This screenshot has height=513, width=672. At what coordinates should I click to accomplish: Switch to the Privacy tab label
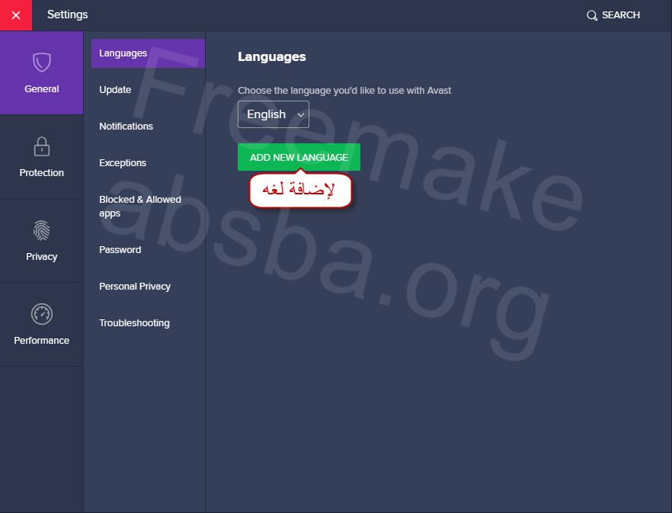42,256
